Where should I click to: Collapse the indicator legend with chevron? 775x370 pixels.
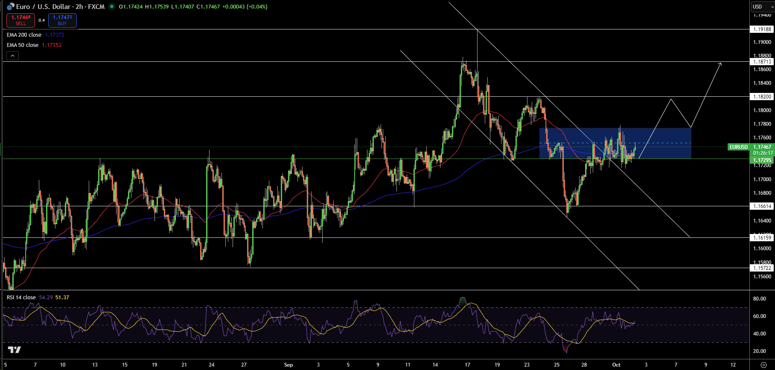pyautogui.click(x=12, y=55)
